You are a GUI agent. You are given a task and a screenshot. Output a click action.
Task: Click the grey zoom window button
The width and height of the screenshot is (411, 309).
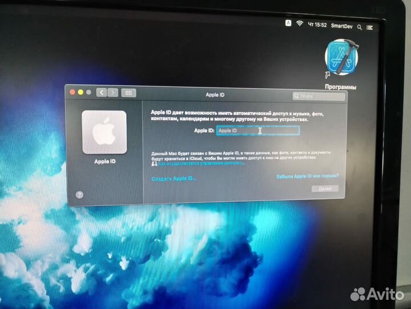coord(89,92)
